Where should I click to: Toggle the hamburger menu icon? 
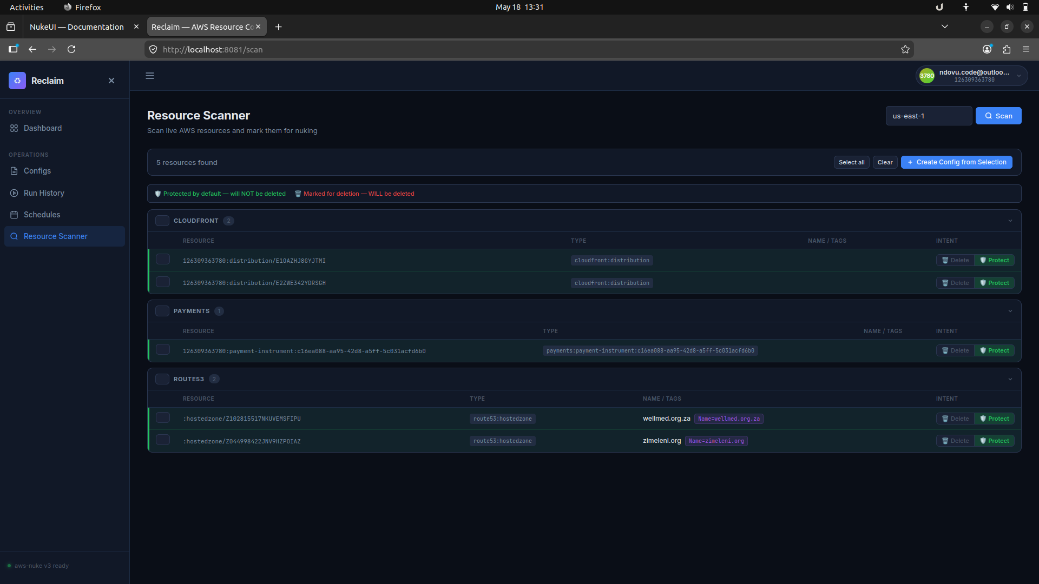pos(150,76)
